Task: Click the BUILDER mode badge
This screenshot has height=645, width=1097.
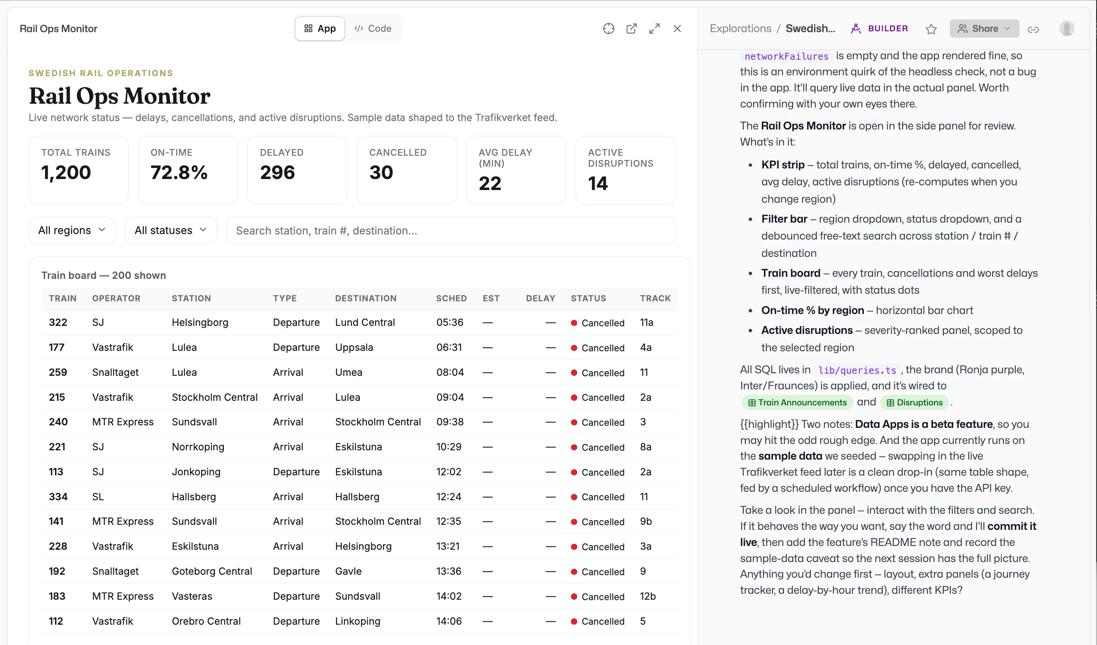Action: pos(879,29)
